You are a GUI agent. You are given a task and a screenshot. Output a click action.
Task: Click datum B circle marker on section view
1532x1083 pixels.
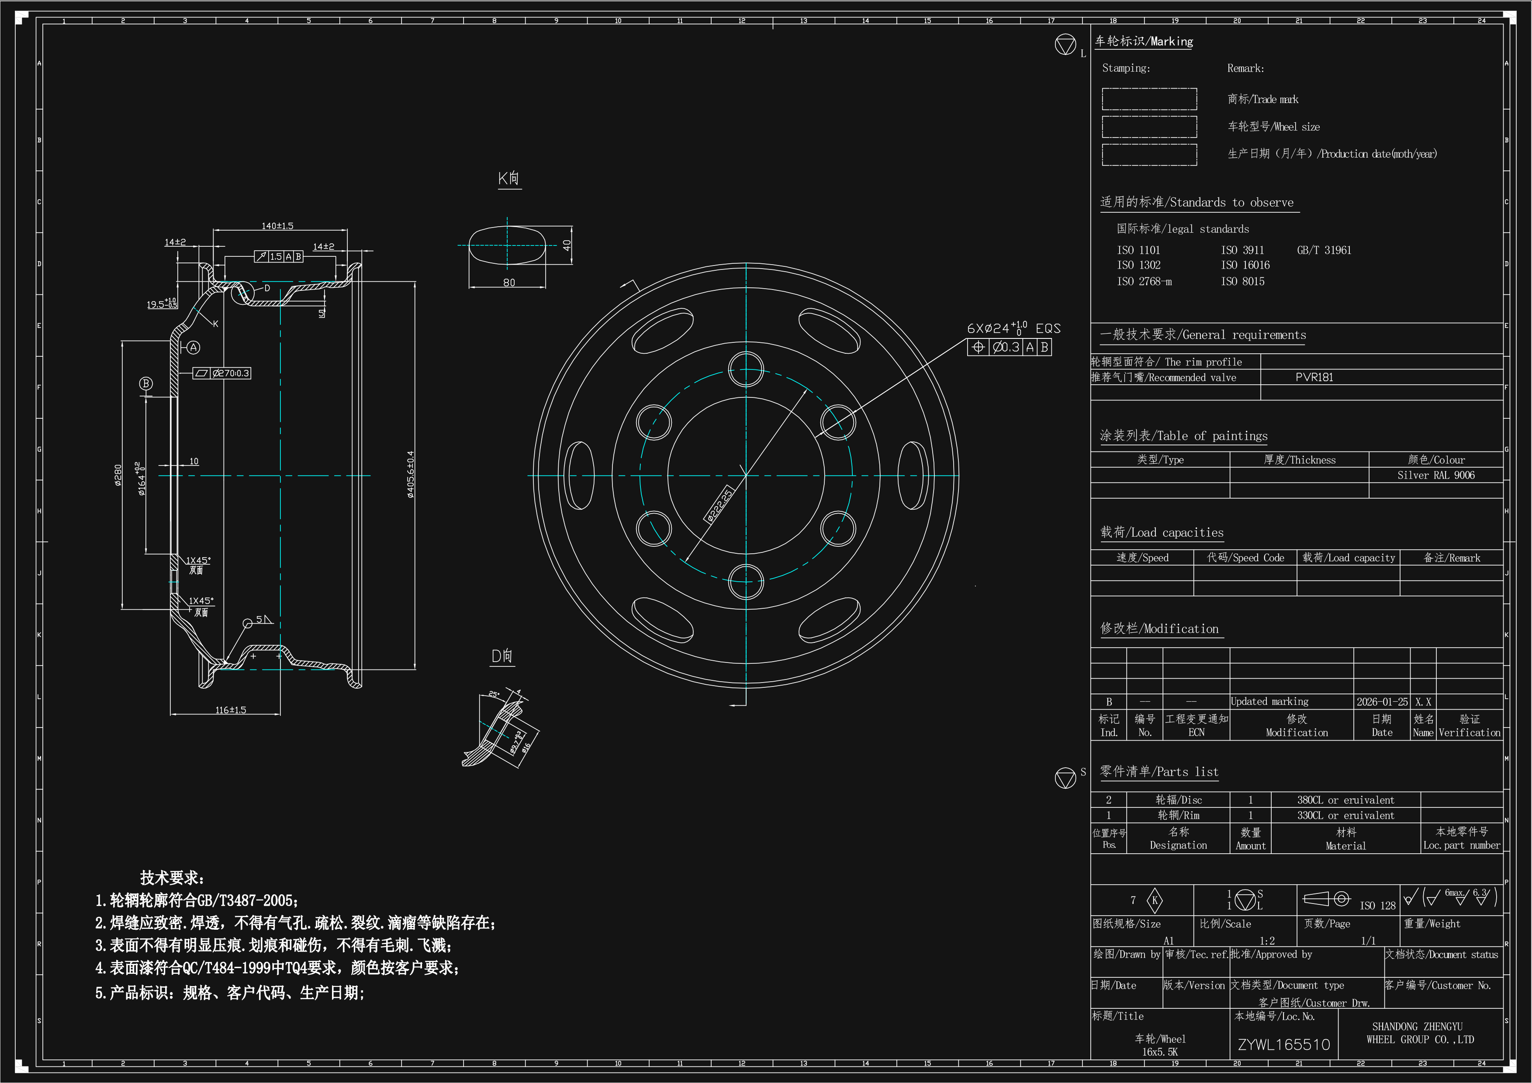click(x=145, y=383)
